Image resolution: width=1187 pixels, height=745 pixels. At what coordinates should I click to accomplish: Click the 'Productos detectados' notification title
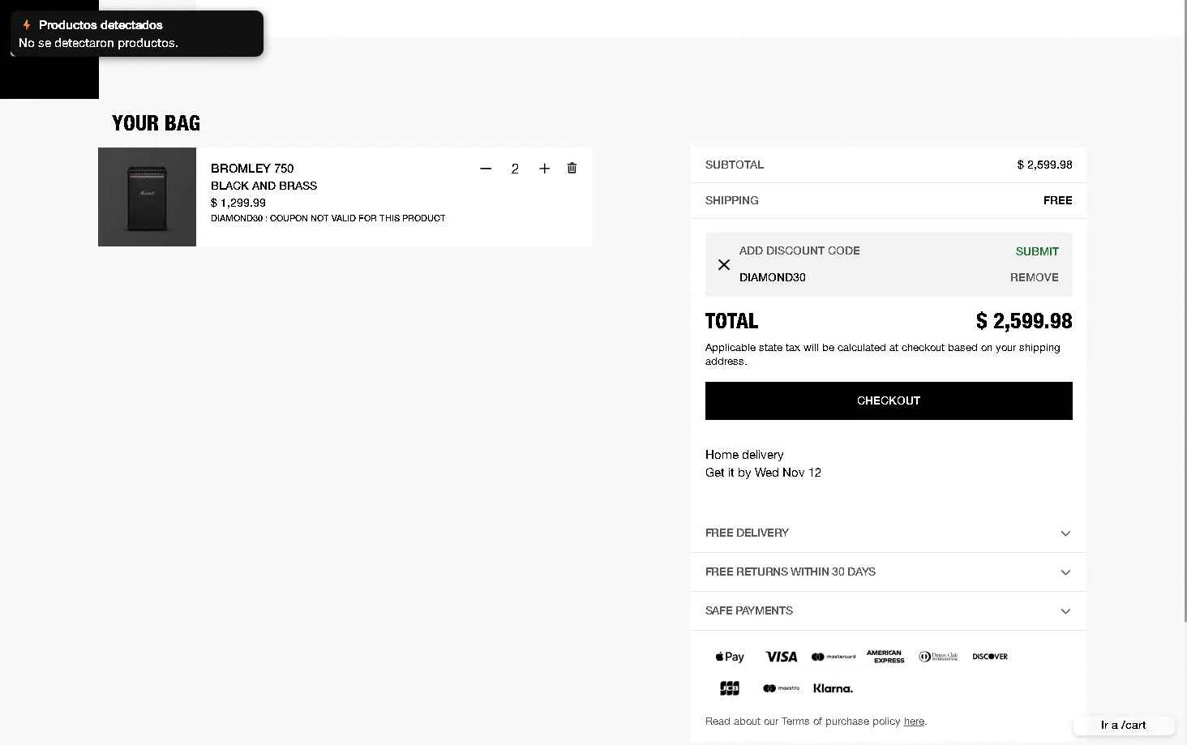tap(101, 25)
